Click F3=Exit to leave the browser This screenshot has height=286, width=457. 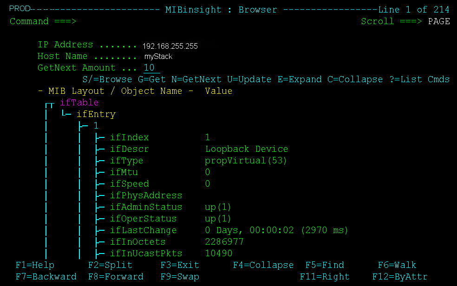[180, 265]
